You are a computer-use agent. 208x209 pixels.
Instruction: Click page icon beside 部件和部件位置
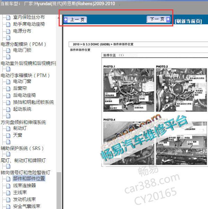tap(8, 179)
